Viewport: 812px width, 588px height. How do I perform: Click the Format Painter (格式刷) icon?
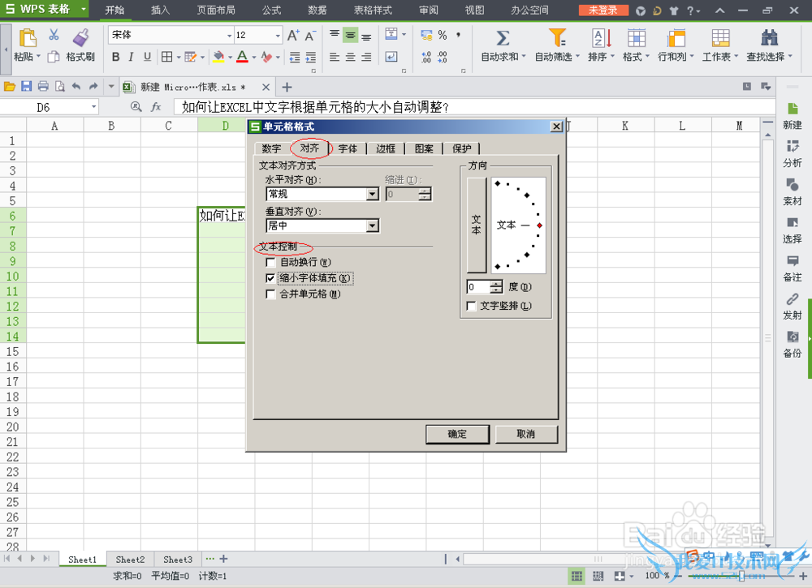tap(80, 38)
